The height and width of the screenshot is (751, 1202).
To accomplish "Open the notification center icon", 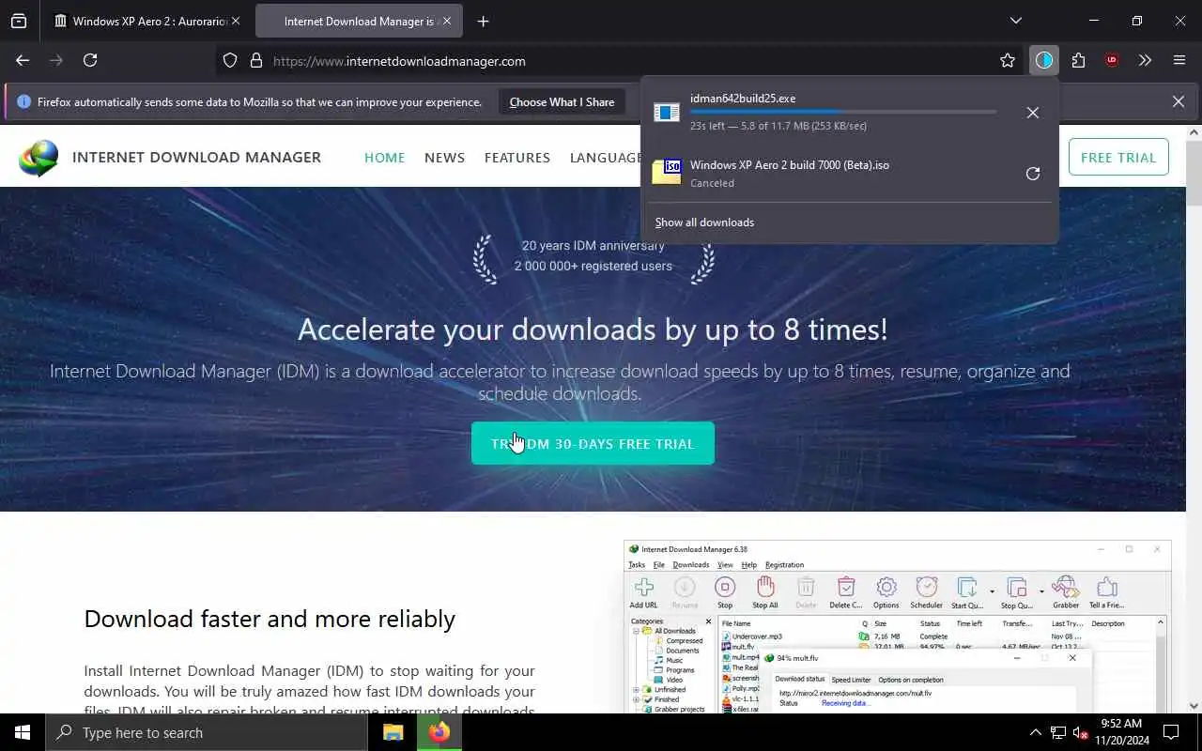I will (1171, 732).
